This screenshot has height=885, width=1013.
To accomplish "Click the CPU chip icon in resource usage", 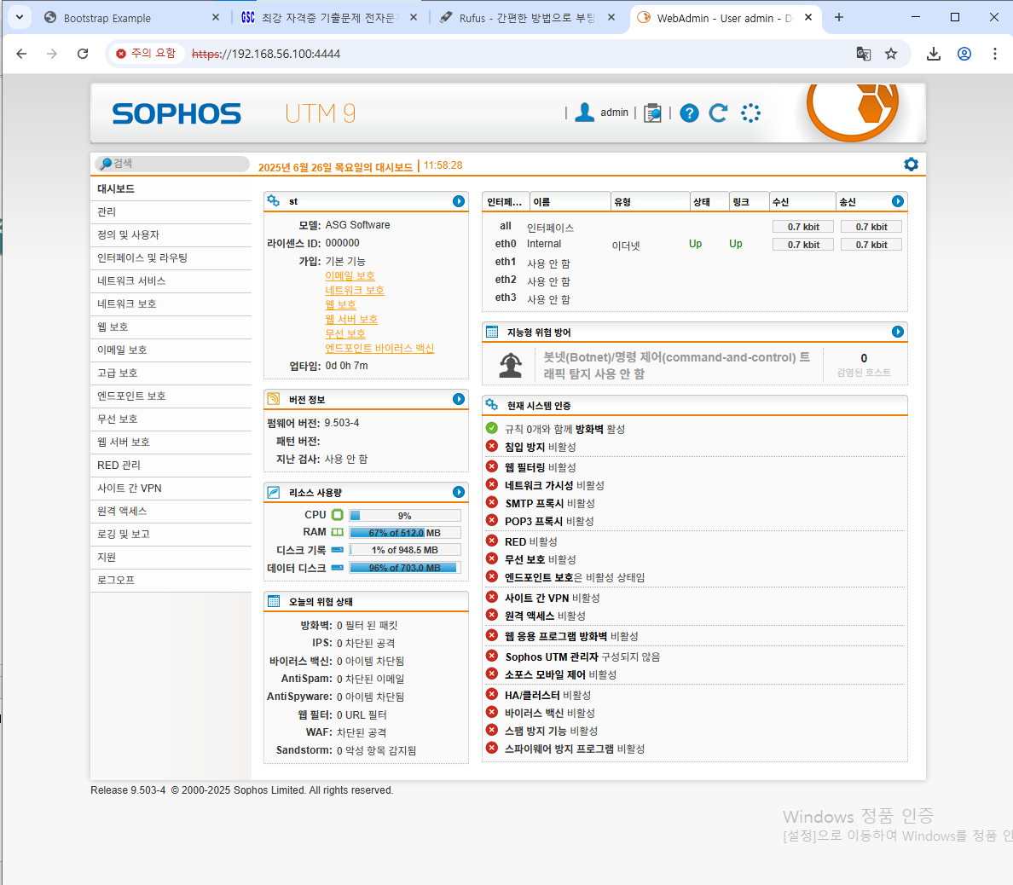I will (337, 515).
